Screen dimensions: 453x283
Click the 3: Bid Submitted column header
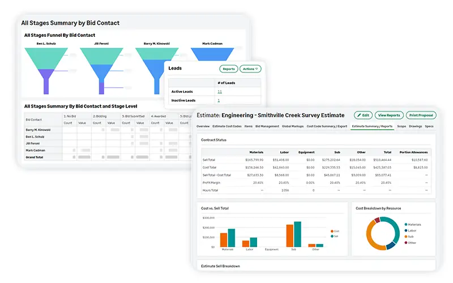coord(133,117)
